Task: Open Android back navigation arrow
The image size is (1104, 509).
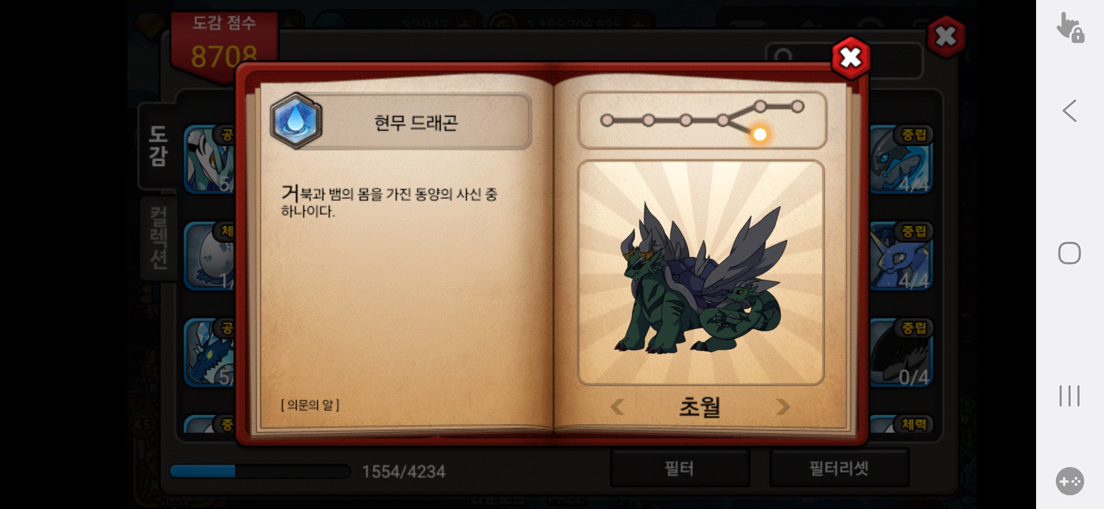Action: [x=1070, y=111]
